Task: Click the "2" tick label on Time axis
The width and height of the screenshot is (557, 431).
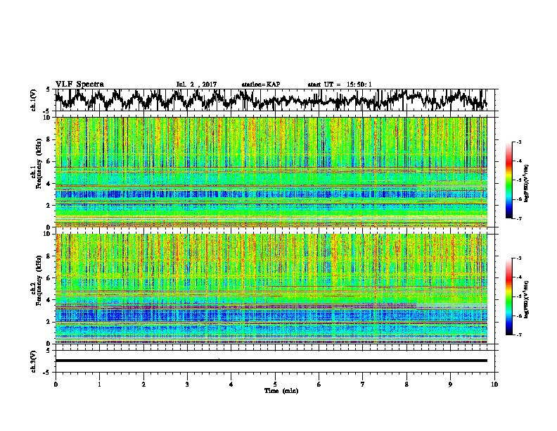Action: (x=143, y=384)
